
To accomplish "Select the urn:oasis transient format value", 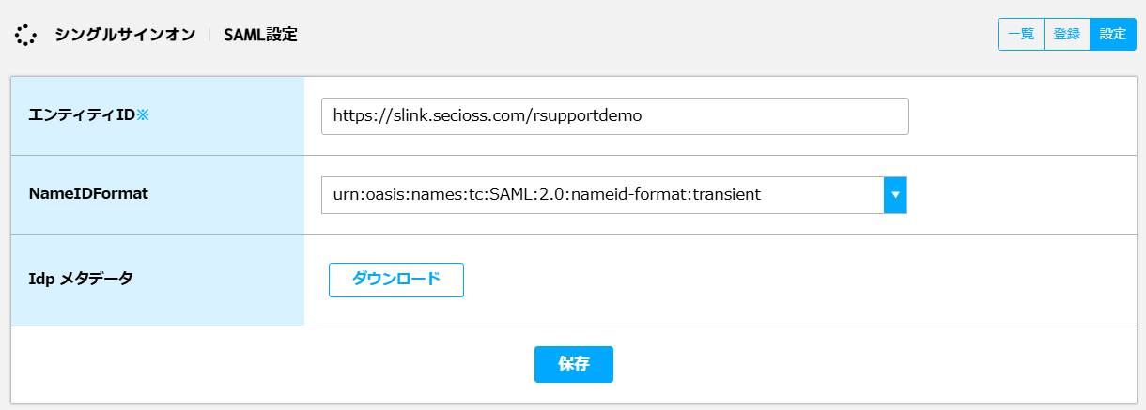I will click(547, 195).
